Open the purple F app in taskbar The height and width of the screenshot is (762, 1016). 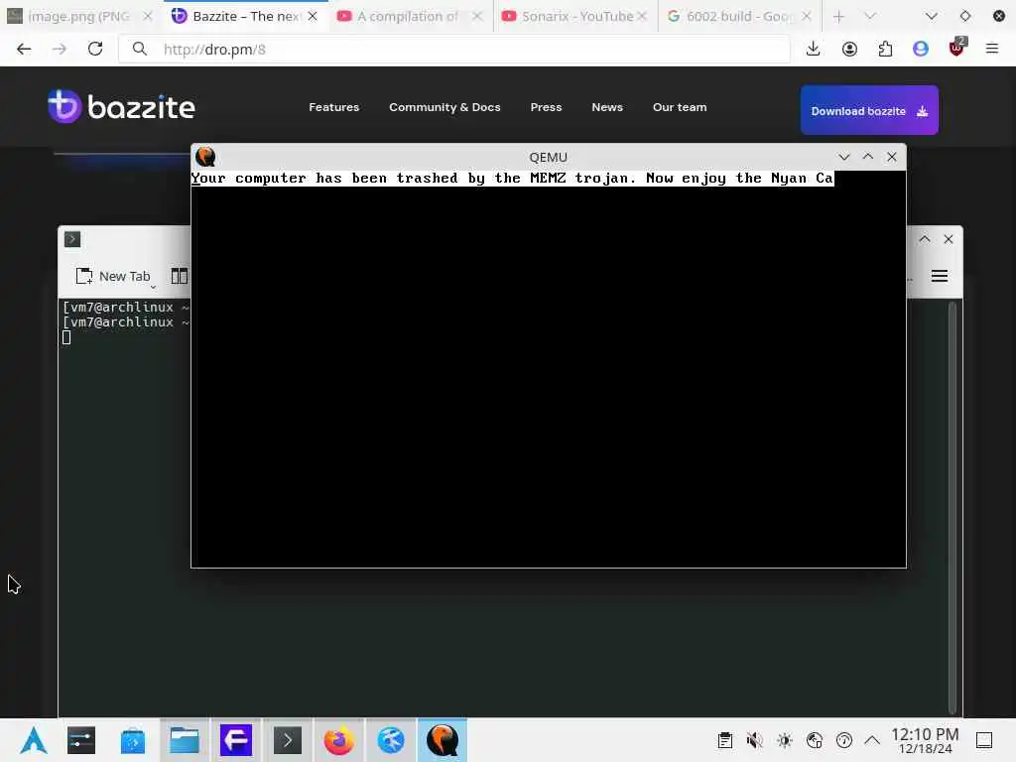click(x=236, y=740)
